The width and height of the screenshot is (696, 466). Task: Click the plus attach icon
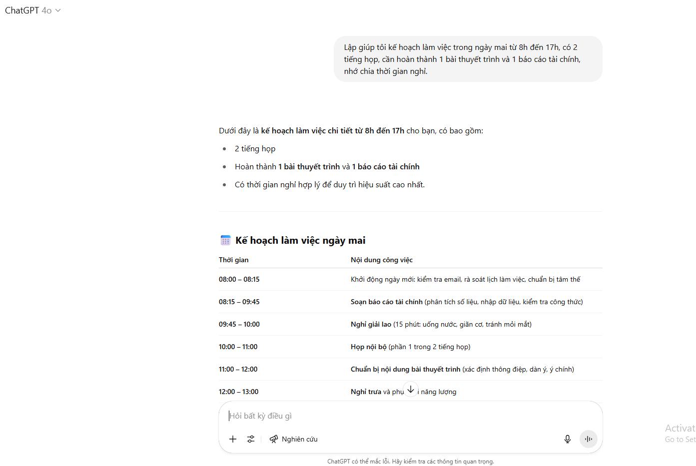pos(233,439)
